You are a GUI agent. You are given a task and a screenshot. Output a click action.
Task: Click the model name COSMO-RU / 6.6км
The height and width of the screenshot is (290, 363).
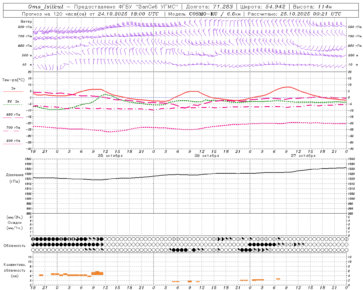215,14
